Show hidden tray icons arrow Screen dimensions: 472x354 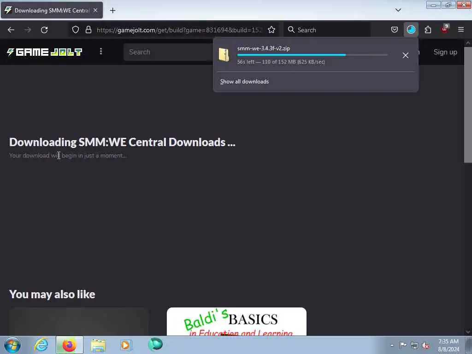pyautogui.click(x=392, y=345)
